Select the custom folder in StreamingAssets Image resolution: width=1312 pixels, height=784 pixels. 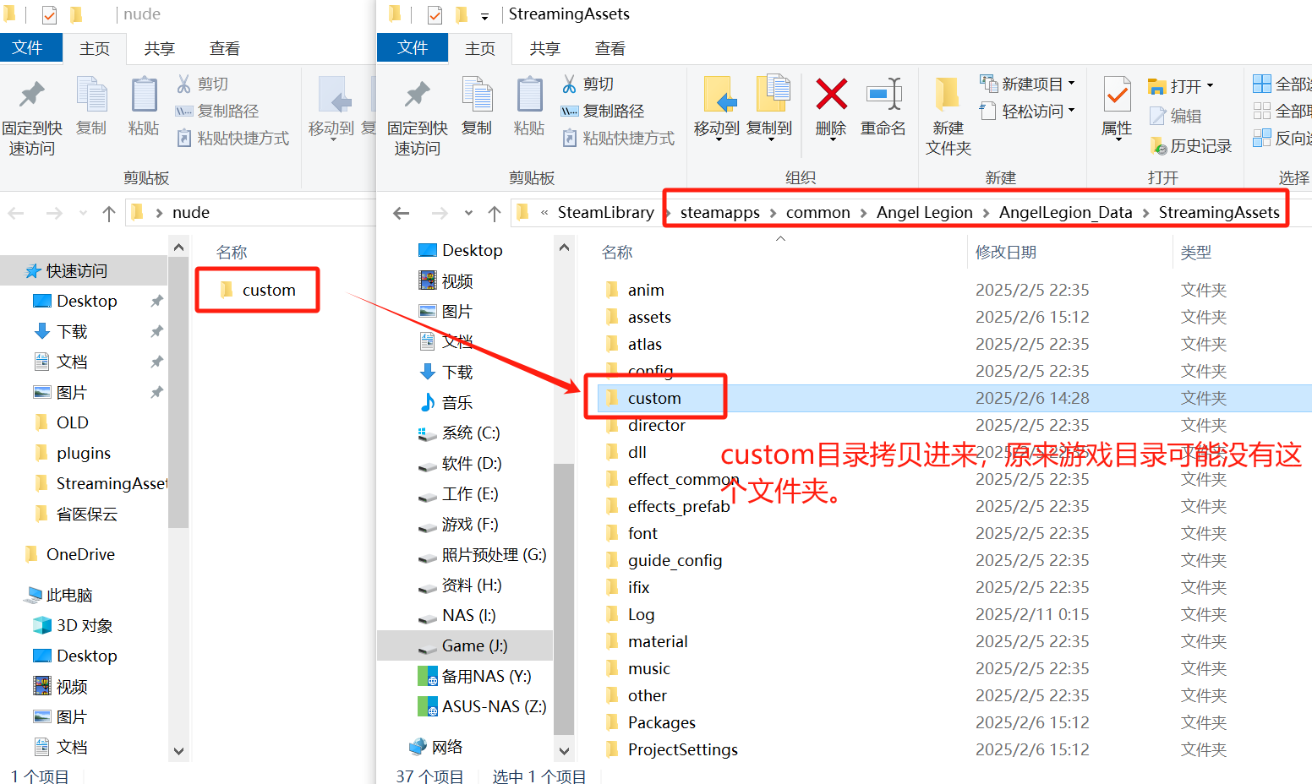655,398
